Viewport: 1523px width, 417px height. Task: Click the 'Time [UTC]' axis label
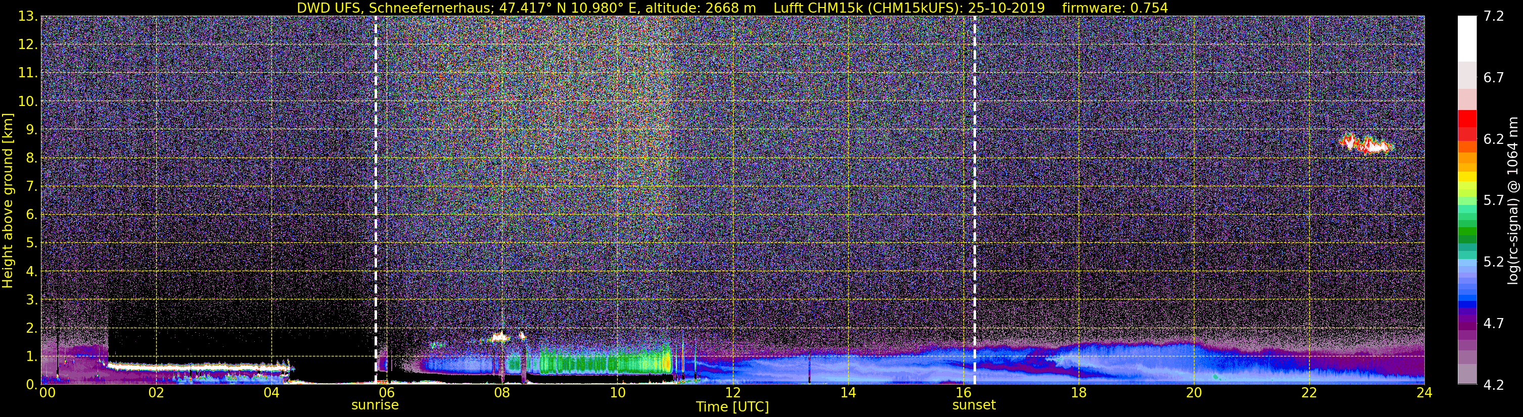(732, 407)
